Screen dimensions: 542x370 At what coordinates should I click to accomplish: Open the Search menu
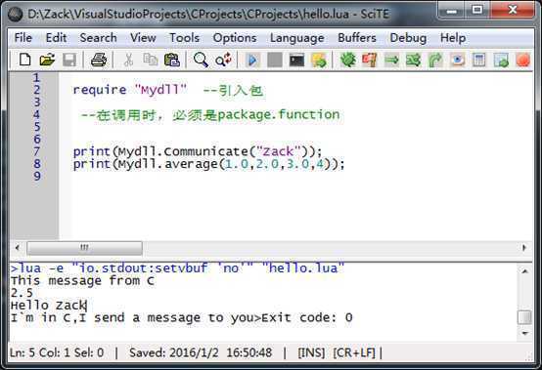pyautogui.click(x=98, y=38)
